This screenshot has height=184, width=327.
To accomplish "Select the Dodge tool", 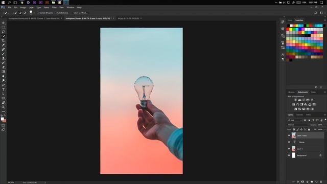I will tap(3, 80).
